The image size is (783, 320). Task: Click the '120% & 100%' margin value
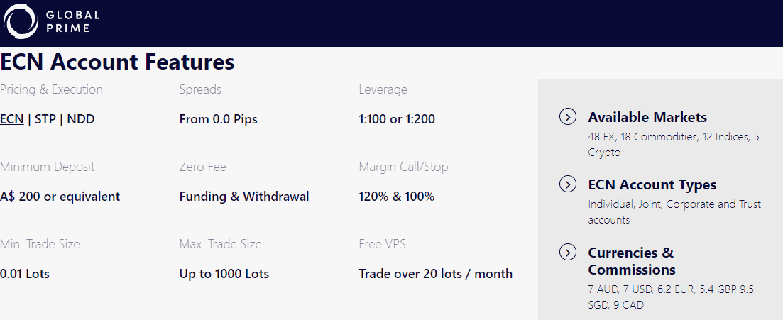pyautogui.click(x=397, y=197)
